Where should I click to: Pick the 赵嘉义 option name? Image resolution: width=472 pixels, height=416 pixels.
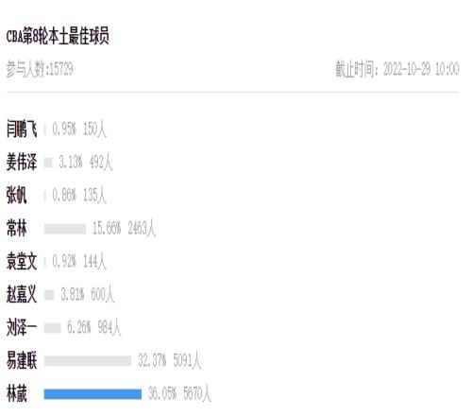22,295
